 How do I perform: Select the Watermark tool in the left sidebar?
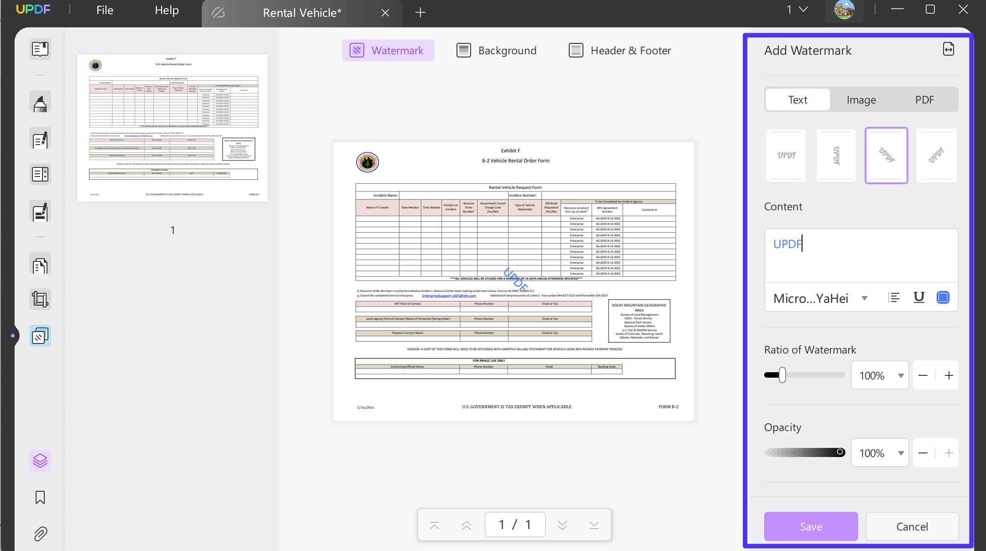coord(40,335)
